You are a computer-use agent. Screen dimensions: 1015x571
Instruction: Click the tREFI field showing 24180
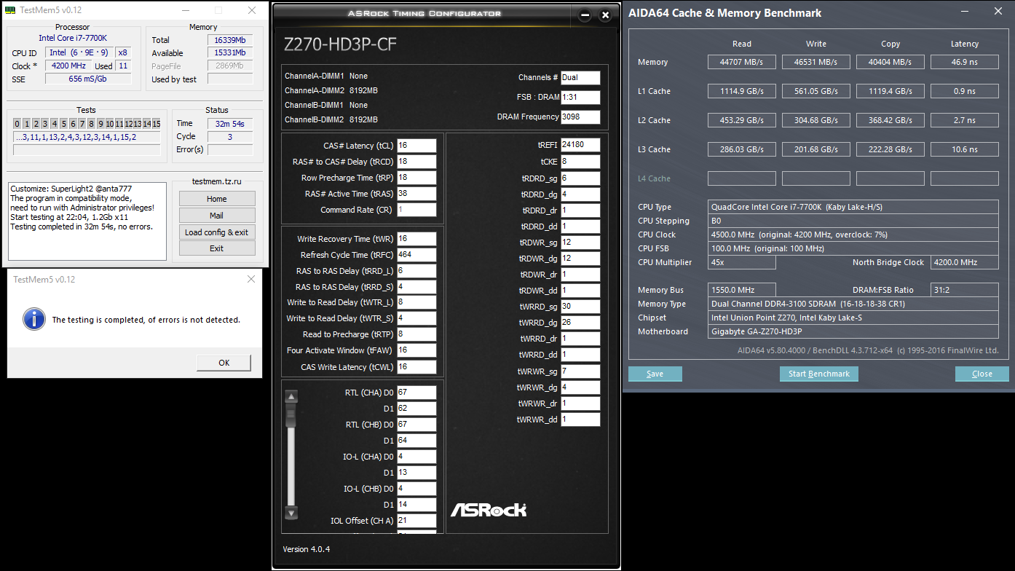pyautogui.click(x=580, y=145)
